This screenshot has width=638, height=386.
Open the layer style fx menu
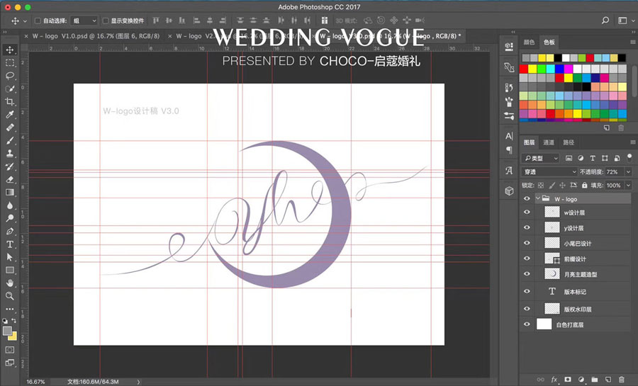point(554,380)
